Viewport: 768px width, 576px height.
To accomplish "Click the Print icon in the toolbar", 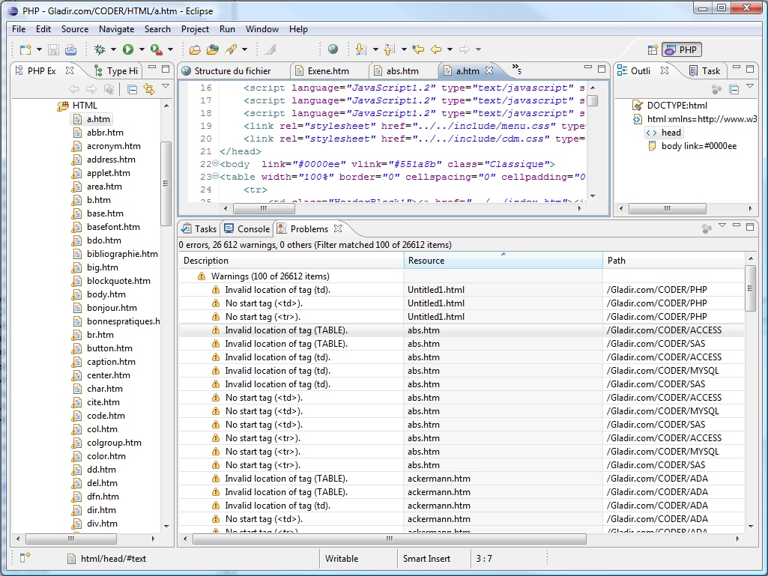I will coord(70,49).
